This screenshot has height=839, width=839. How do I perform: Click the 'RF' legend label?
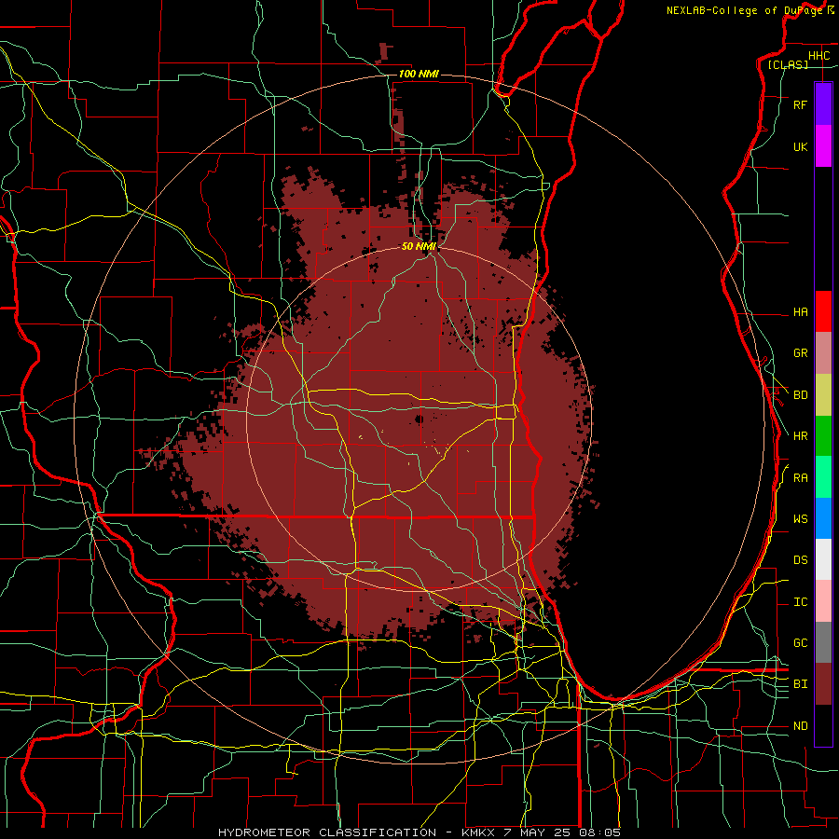tap(800, 104)
